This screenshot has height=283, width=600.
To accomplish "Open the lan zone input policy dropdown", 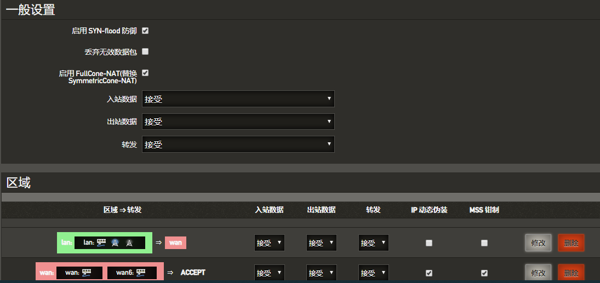I will point(269,243).
